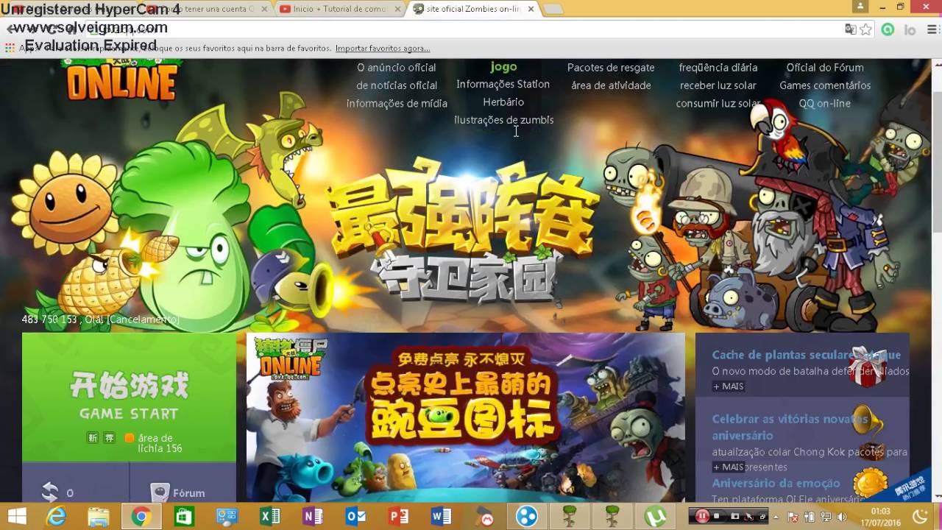Viewport: 942px width, 530px height.
Task: Click the Fórum speech bubble icon
Action: click(x=159, y=492)
